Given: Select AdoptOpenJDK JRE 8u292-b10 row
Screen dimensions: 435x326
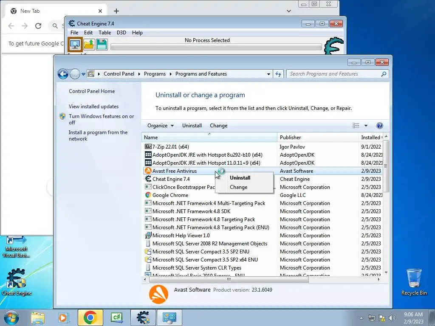Looking at the screenshot, I should (x=263, y=155).
